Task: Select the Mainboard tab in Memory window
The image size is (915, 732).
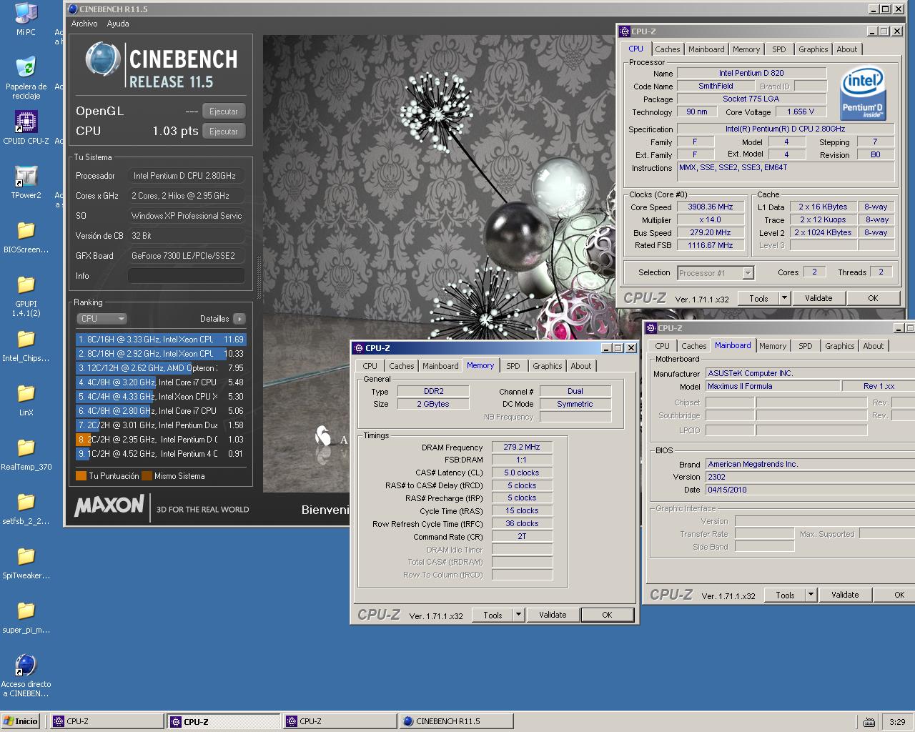Action: [x=440, y=366]
